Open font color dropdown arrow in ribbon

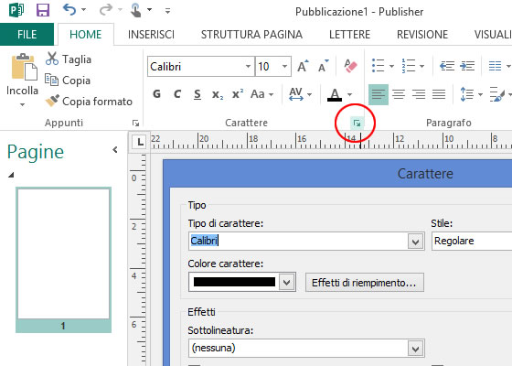coord(349,95)
